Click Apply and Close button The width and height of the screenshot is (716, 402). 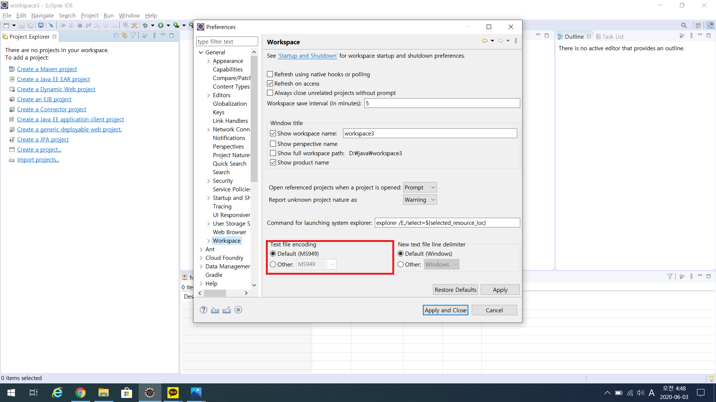click(445, 310)
